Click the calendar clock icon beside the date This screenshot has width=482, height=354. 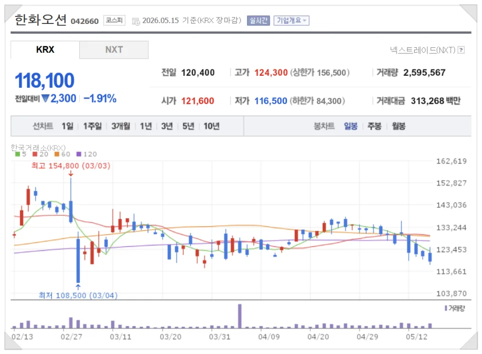pos(136,21)
